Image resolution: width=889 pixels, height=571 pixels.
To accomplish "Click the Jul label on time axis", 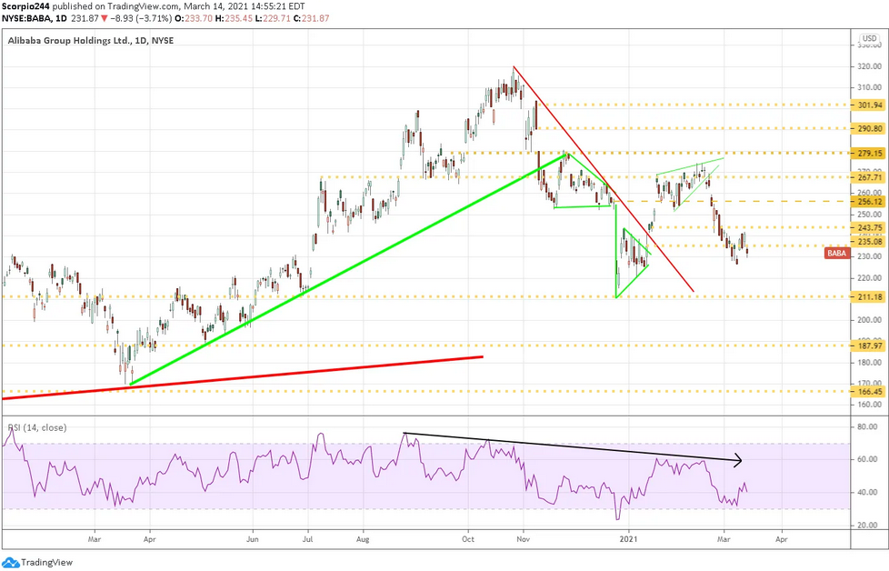I will (x=308, y=538).
